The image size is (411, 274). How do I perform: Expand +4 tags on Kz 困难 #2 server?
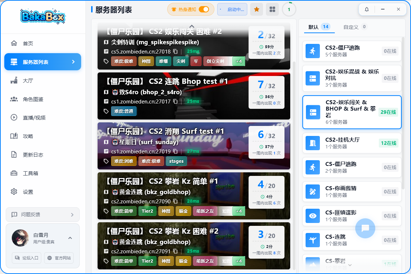(x=239, y=261)
